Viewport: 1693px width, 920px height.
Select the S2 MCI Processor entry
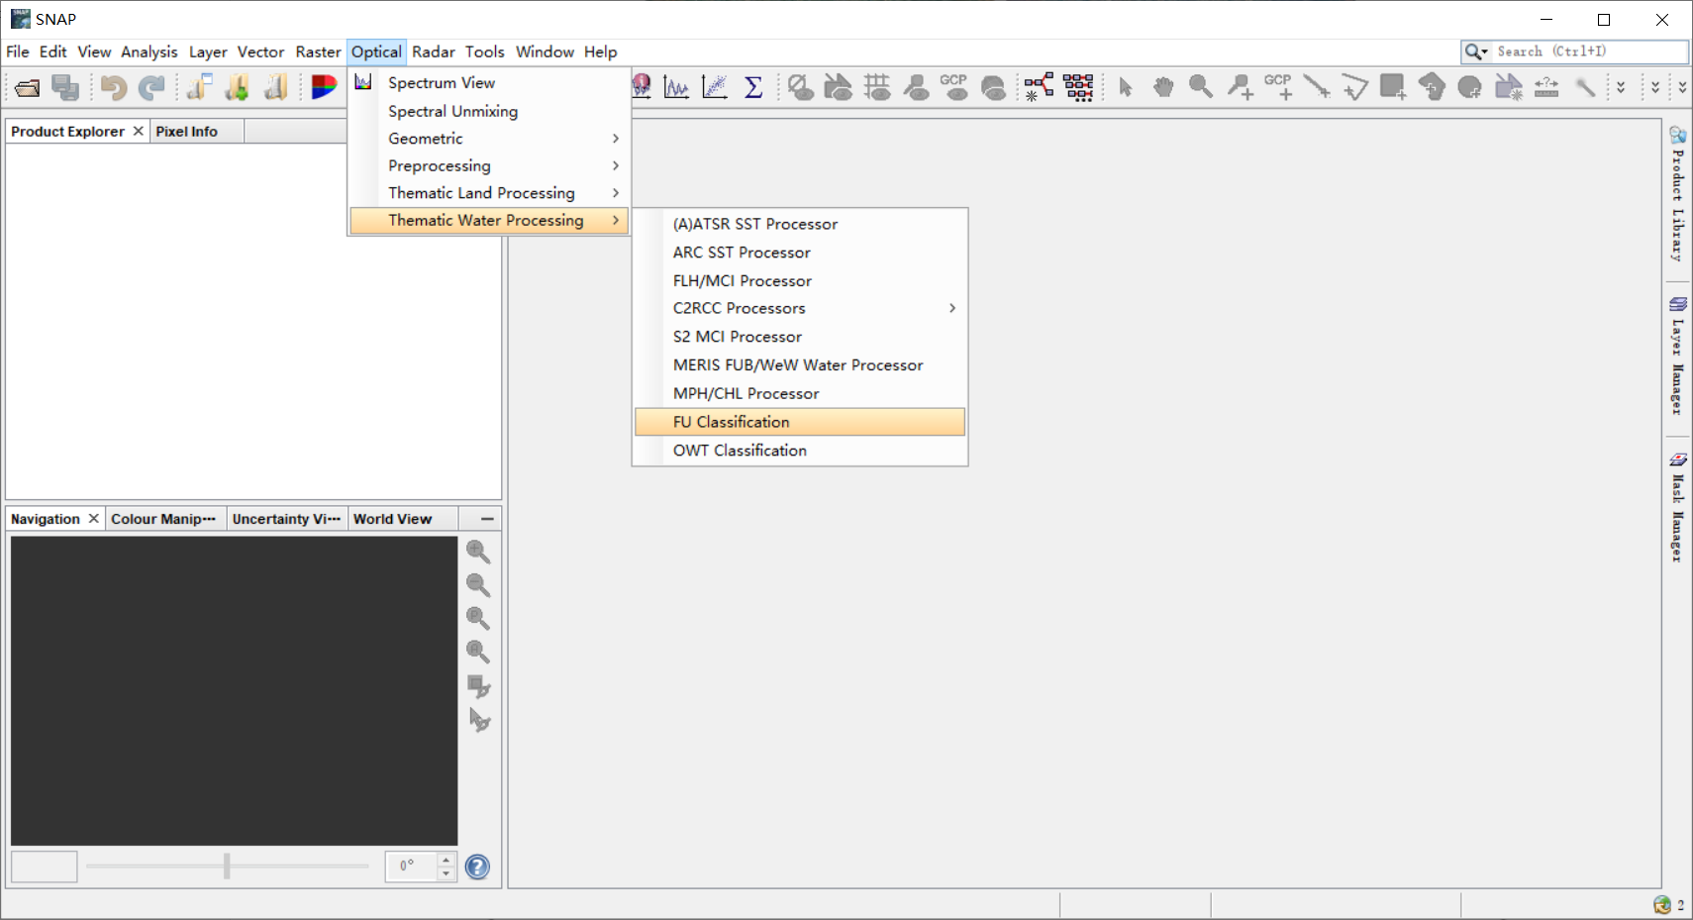(800, 337)
